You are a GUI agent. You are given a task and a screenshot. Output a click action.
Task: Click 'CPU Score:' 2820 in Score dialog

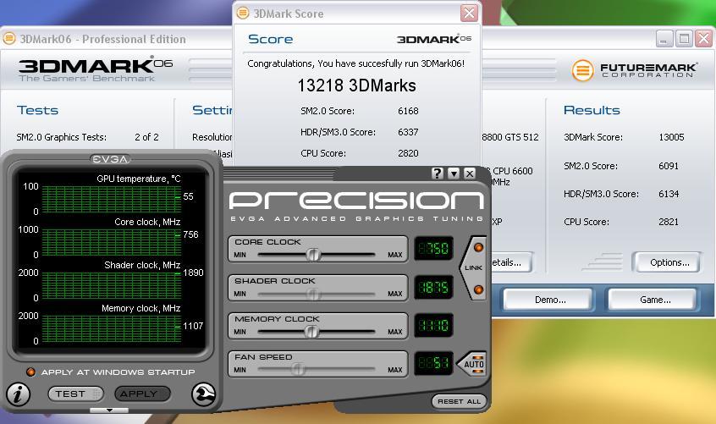(x=360, y=153)
